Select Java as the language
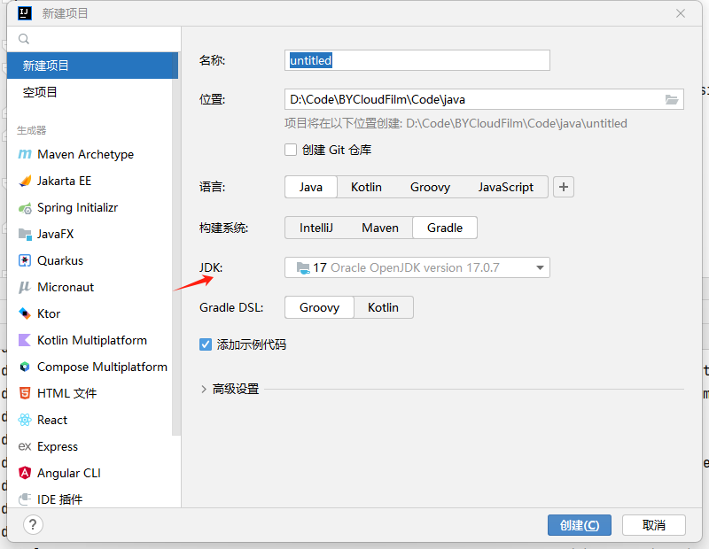This screenshot has height=549, width=709. [311, 187]
